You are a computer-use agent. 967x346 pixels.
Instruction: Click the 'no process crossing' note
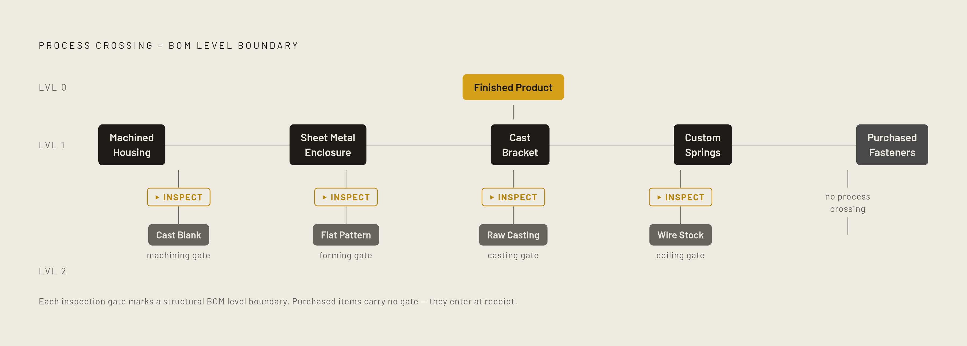(848, 203)
